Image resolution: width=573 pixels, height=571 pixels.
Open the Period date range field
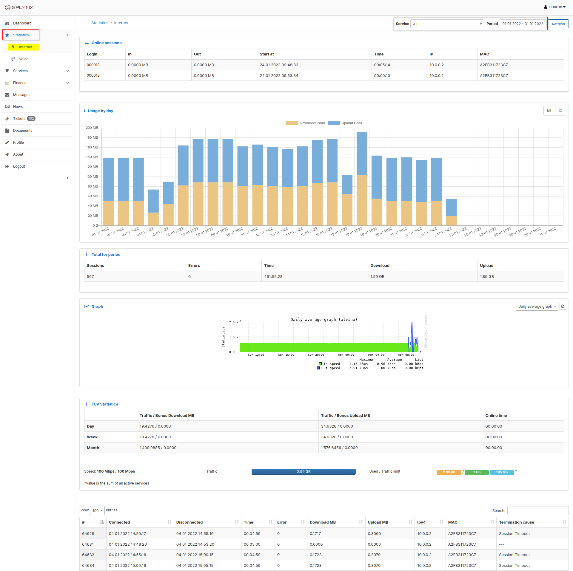(x=523, y=24)
